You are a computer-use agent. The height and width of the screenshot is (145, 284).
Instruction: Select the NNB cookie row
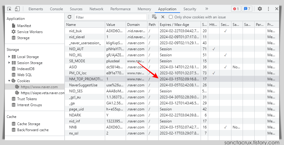(x=172, y=127)
